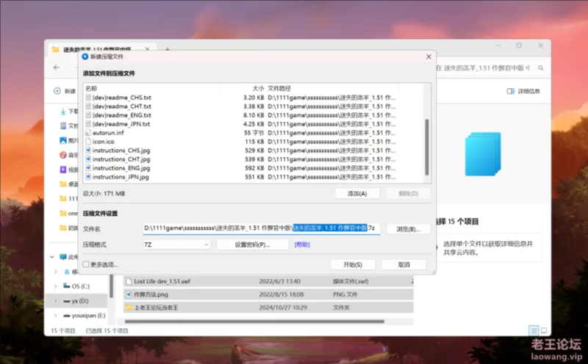
Task: Click the OS (C:) drive icon
Action: coord(65,286)
